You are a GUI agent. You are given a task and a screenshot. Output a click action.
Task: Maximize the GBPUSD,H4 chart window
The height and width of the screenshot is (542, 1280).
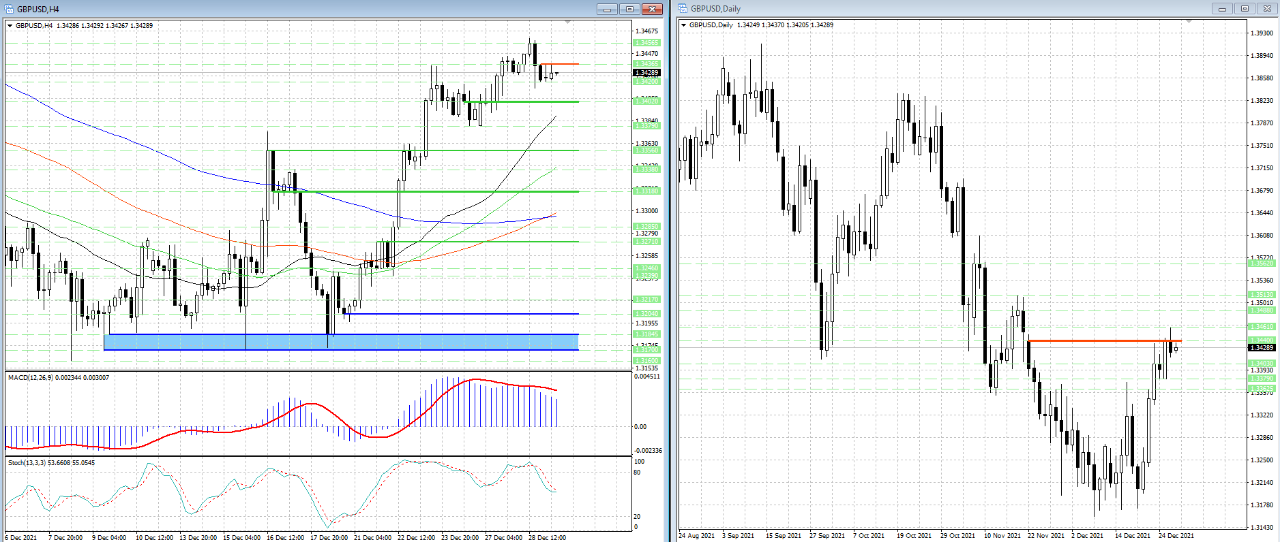point(629,9)
